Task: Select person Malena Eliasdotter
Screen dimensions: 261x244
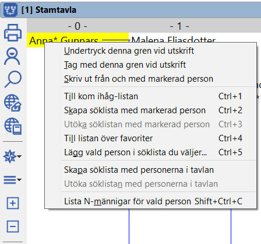Action: coord(174,40)
